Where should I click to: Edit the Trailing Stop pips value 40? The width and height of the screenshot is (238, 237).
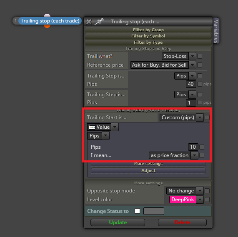tap(191, 84)
